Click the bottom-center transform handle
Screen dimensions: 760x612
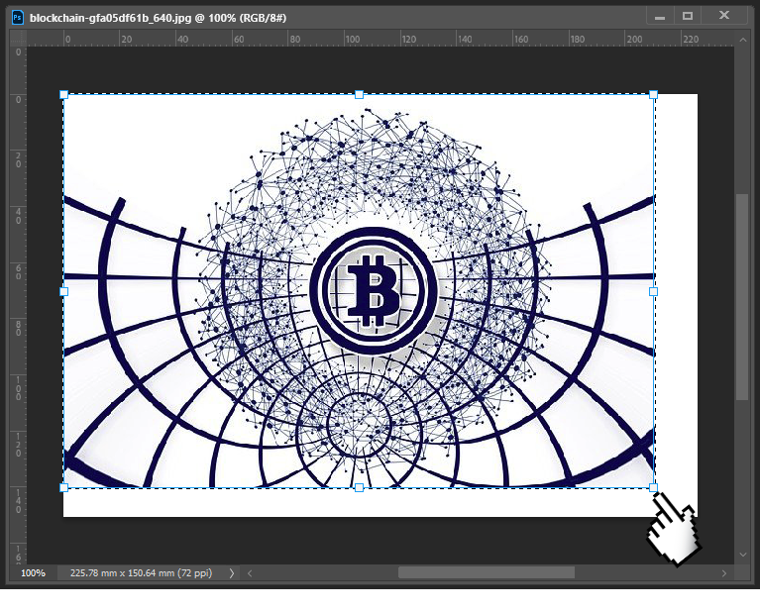[x=359, y=487]
